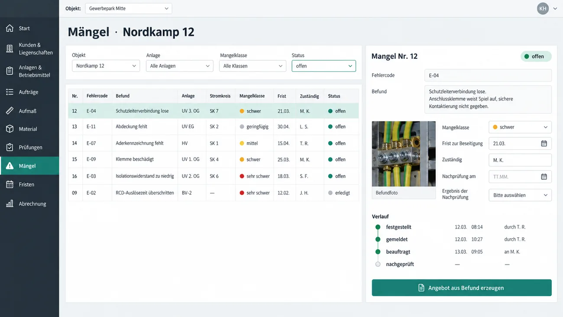Image resolution: width=563 pixels, height=317 pixels.
Task: Go to Aufträge in sidebar
Action: [x=29, y=92]
